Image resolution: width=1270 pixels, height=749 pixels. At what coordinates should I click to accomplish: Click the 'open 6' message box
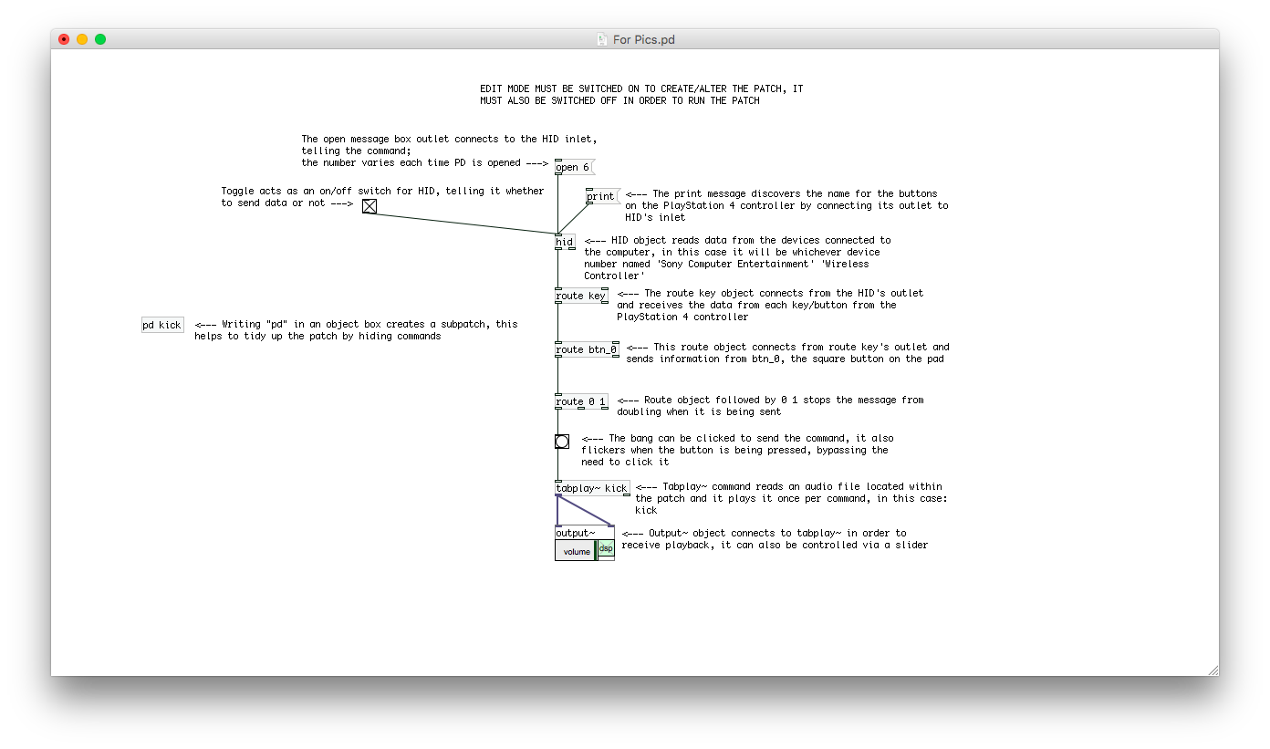point(574,167)
